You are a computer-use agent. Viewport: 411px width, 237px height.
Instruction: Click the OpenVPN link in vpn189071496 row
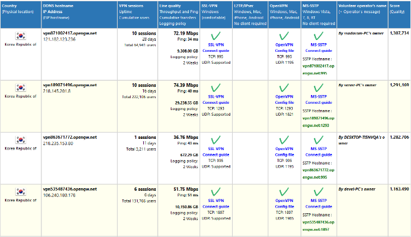pyautogui.click(x=284, y=97)
